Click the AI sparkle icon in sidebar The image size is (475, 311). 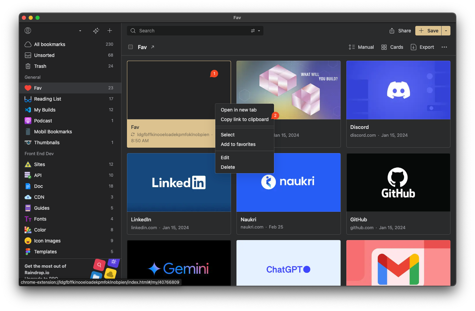[96, 31]
